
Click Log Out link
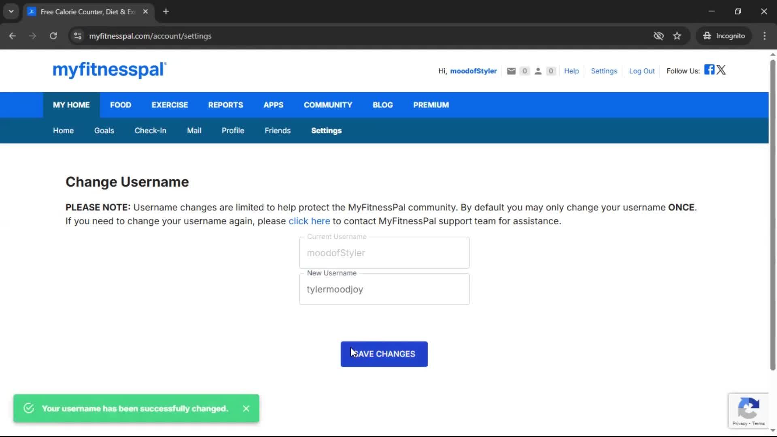[x=642, y=71]
